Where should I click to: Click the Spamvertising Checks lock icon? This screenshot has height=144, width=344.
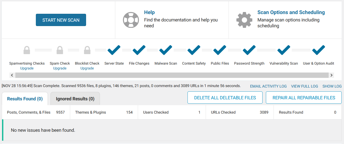[27, 50]
